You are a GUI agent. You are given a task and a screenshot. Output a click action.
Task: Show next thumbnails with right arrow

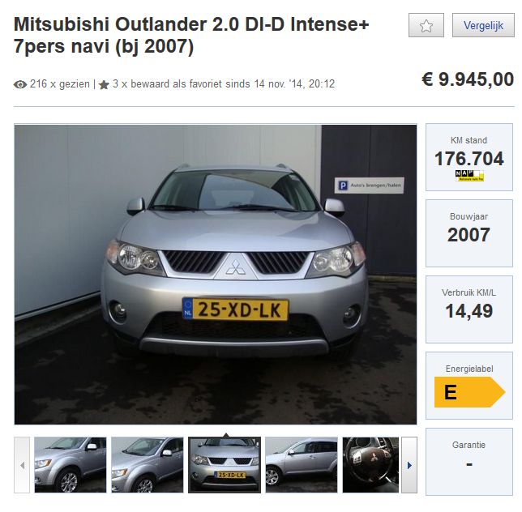[x=409, y=465]
